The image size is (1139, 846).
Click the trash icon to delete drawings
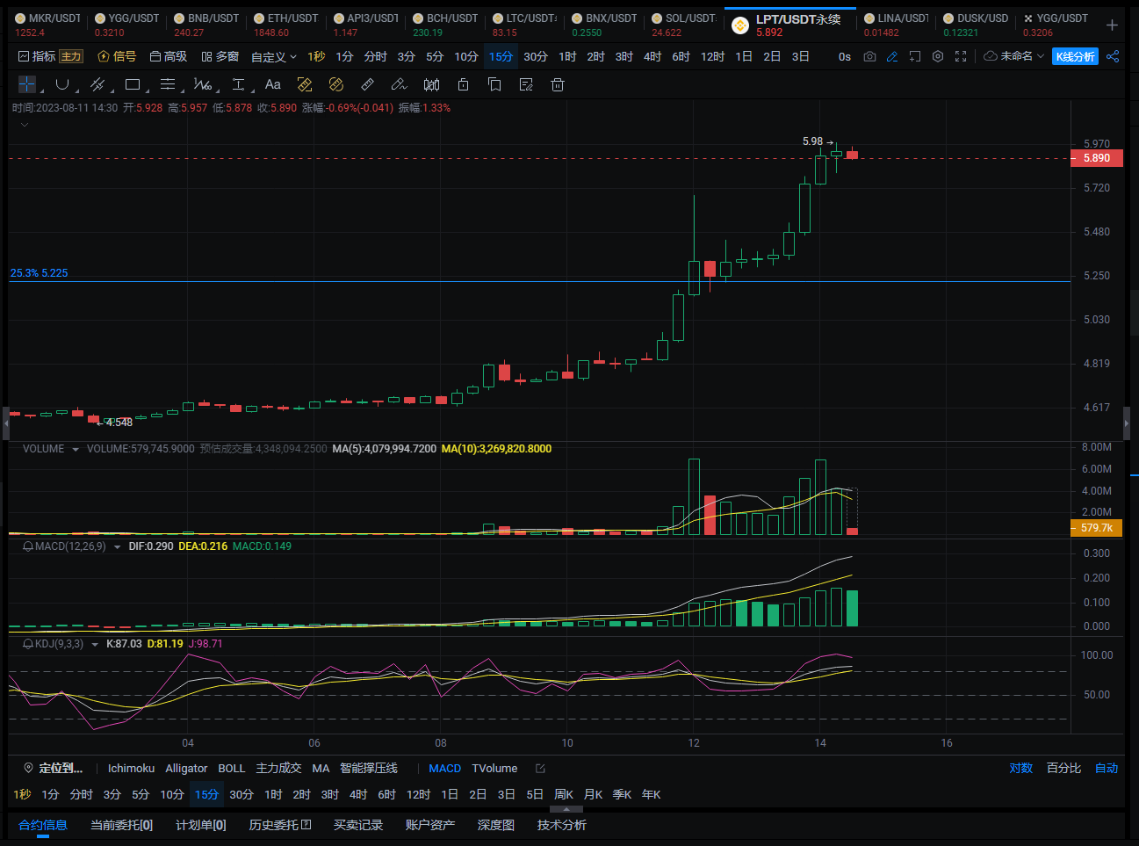[x=557, y=84]
